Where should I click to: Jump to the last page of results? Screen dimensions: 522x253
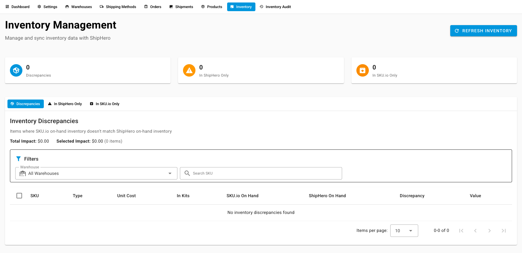tap(504, 231)
